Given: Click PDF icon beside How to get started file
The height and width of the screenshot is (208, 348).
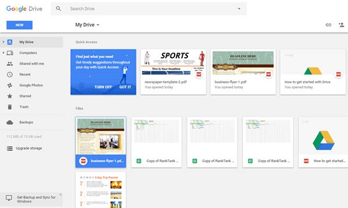Looking at the screenshot, I should click(x=306, y=161).
